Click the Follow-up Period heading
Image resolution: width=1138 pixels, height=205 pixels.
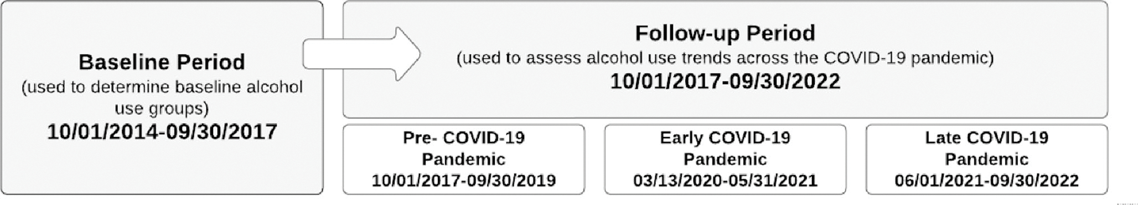[725, 33]
